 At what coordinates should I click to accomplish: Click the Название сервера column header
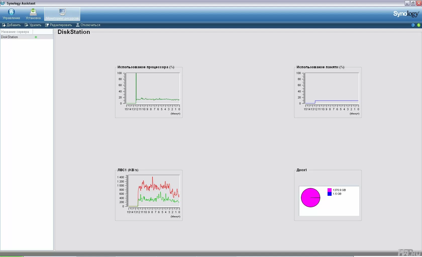15,32
